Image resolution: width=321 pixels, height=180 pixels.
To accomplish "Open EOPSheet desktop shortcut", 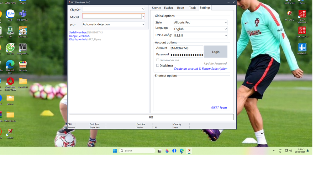I will click(x=23, y=32).
